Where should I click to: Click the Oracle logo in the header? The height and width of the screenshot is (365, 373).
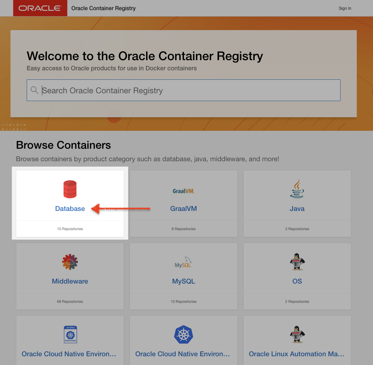coord(40,8)
